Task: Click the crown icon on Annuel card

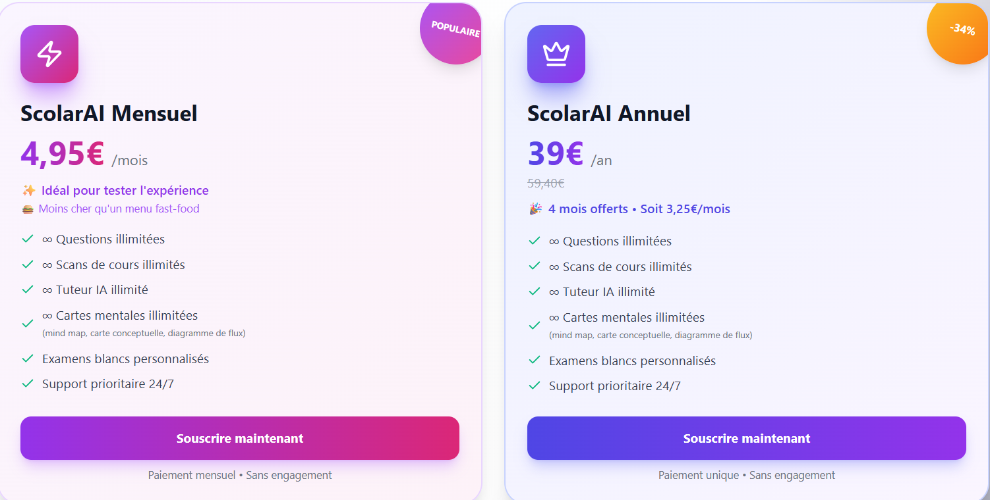Action: [x=556, y=54]
